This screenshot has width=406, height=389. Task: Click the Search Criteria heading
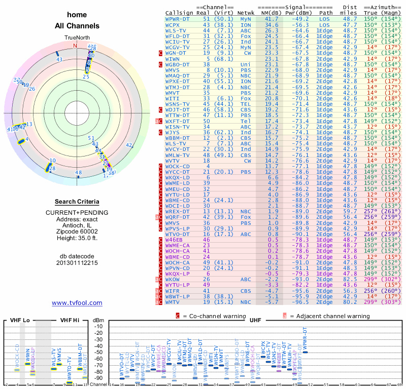[77, 202]
